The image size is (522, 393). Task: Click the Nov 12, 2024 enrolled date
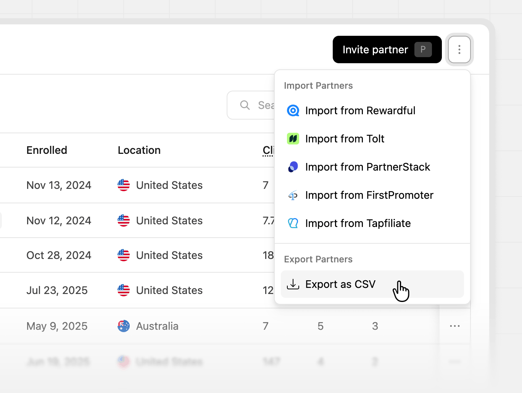click(59, 220)
